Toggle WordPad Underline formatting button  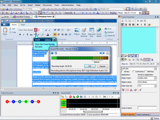click(27, 34)
